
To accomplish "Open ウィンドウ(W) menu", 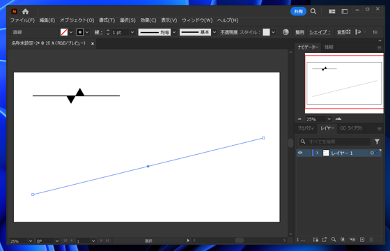I will pyautogui.click(x=197, y=20).
